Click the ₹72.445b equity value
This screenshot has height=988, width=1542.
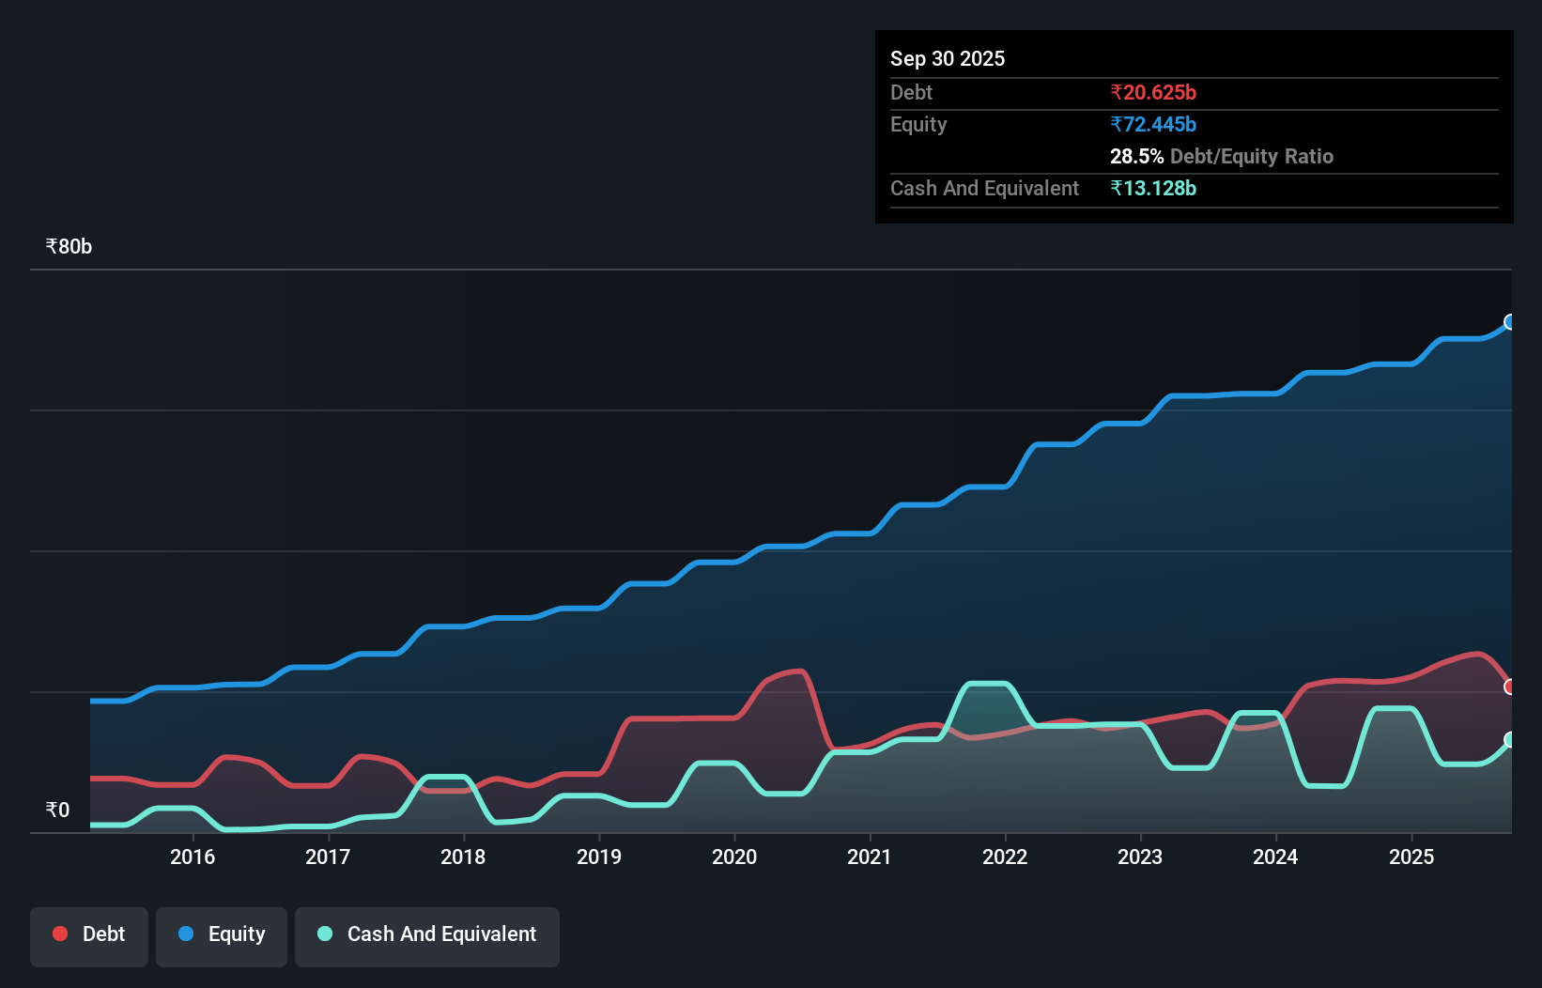point(1153,124)
